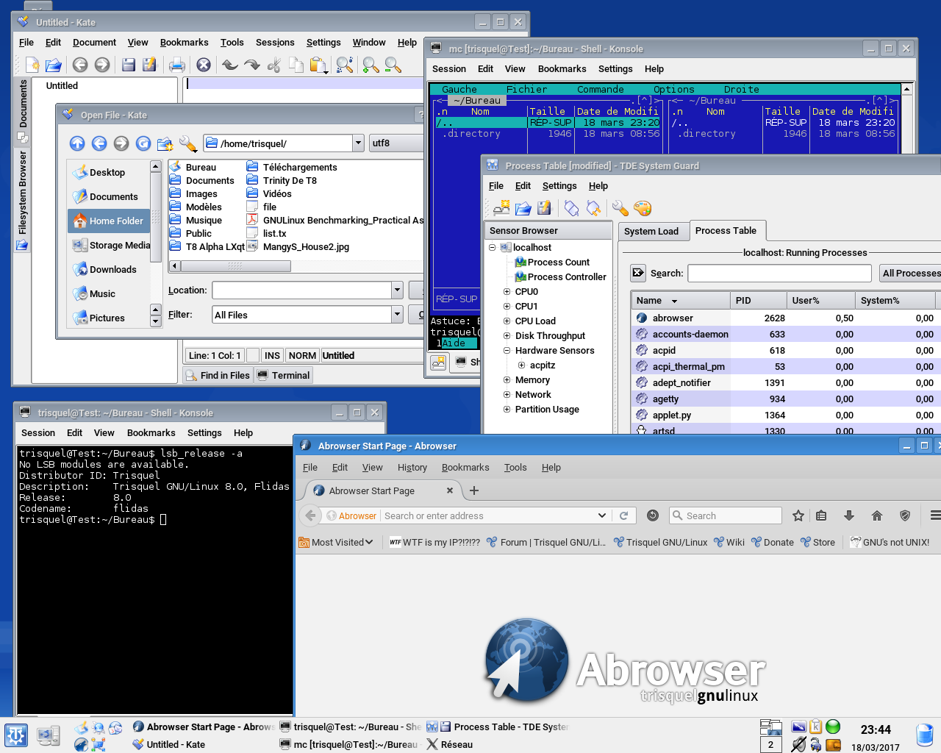Expand the Memory sensor node
This screenshot has height=753, width=941.
pyautogui.click(x=507, y=380)
